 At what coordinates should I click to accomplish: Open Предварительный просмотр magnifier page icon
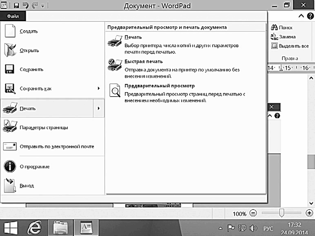pyautogui.click(x=115, y=90)
